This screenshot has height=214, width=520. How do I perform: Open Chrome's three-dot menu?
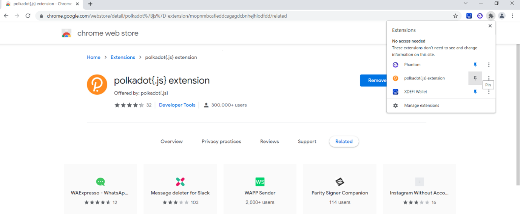pyautogui.click(x=512, y=16)
